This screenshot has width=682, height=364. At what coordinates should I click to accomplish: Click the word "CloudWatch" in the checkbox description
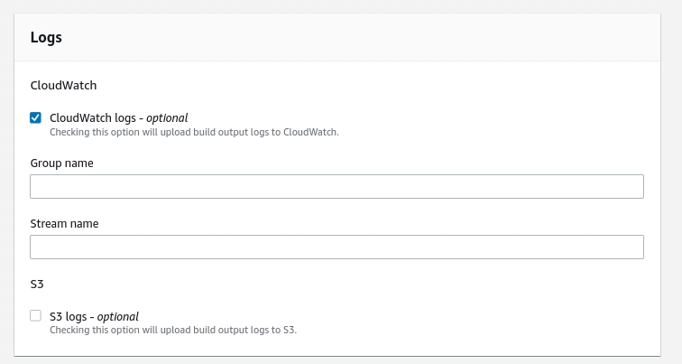point(309,132)
